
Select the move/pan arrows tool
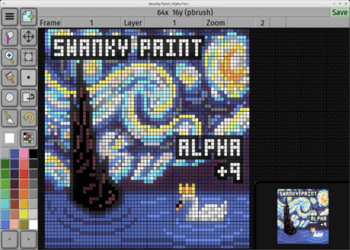click(29, 37)
